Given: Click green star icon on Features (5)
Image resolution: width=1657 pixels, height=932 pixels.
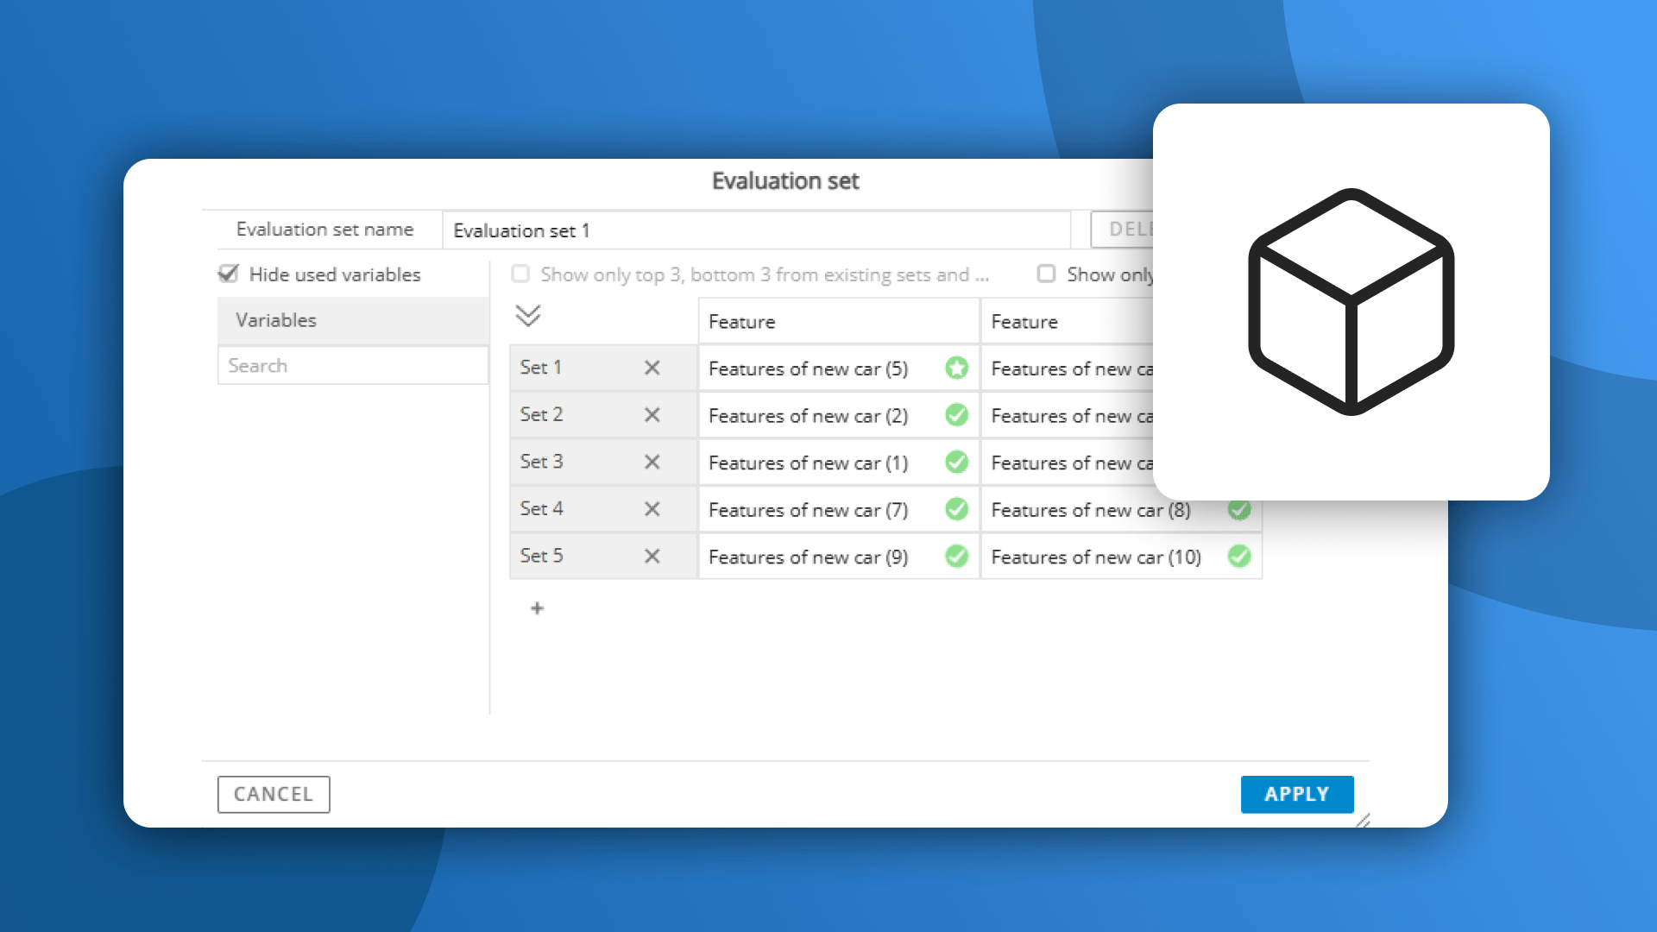Looking at the screenshot, I should 956,368.
